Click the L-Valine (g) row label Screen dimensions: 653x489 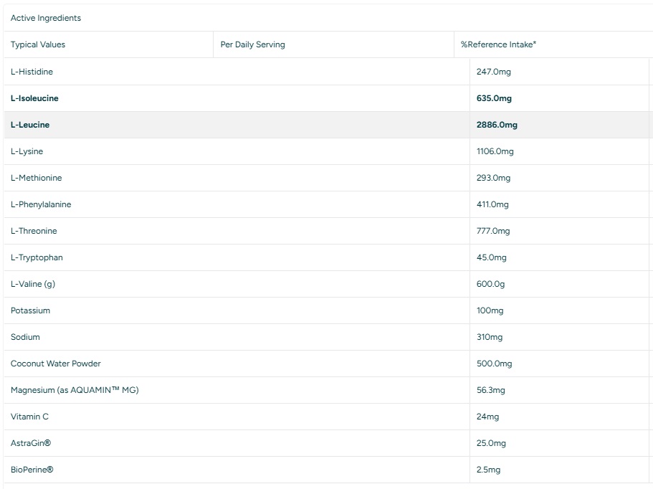pyautogui.click(x=33, y=284)
